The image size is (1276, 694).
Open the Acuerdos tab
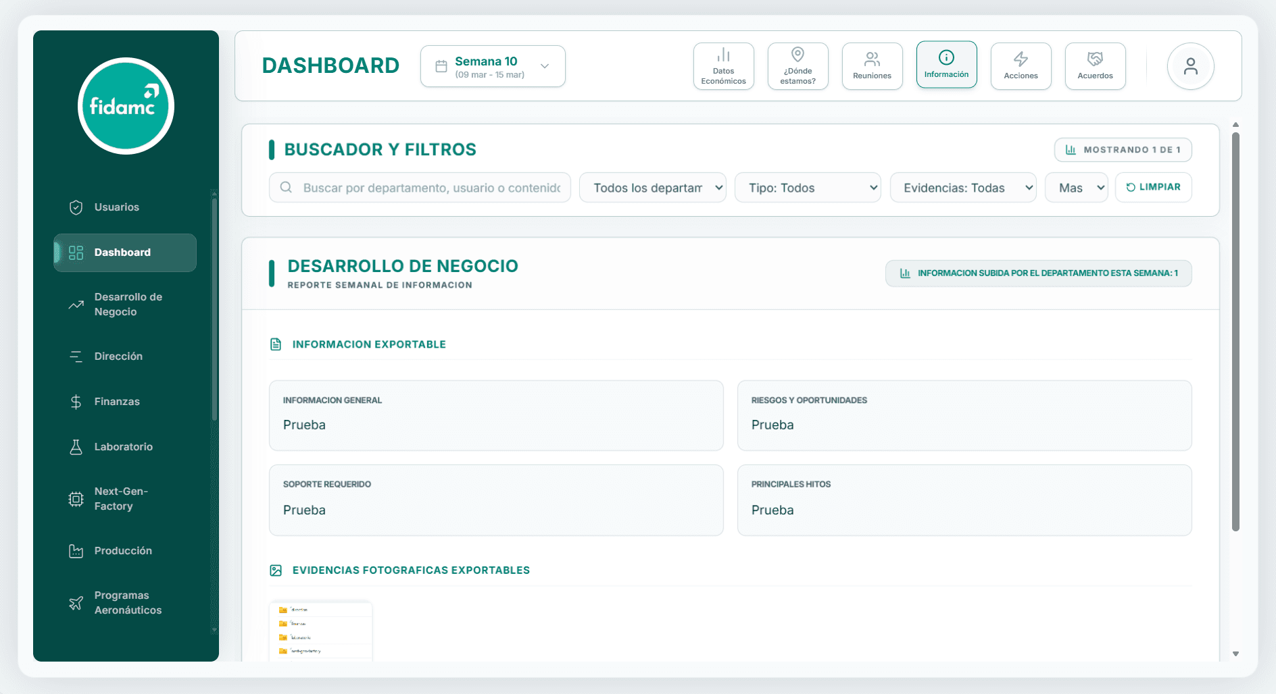1095,66
